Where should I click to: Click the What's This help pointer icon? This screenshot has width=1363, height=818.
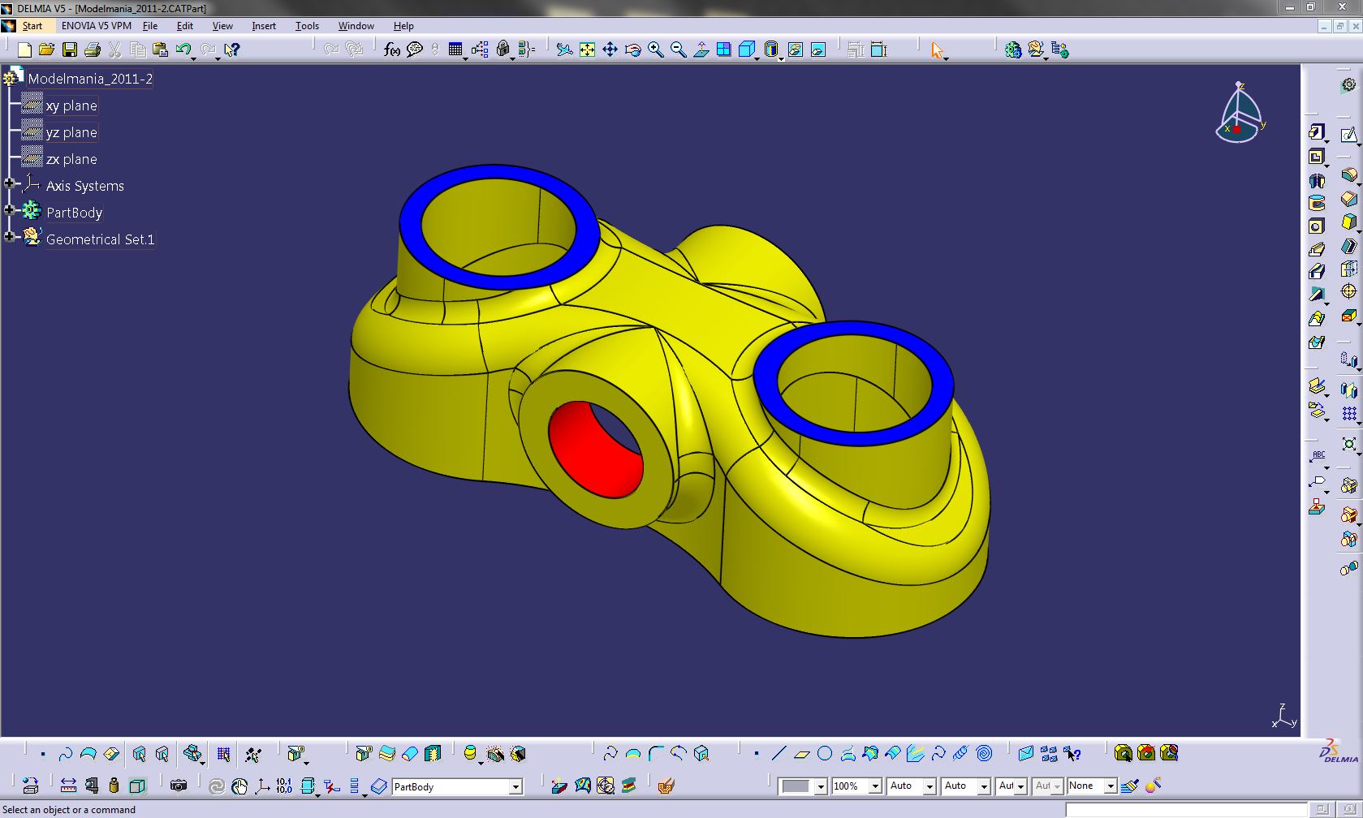click(231, 50)
